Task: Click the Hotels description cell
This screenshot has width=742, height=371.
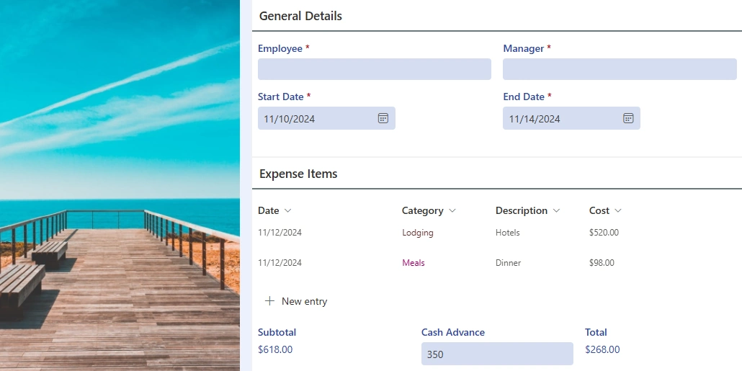Action: (508, 233)
